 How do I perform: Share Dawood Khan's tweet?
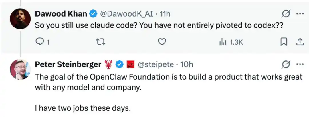pyautogui.click(x=299, y=42)
